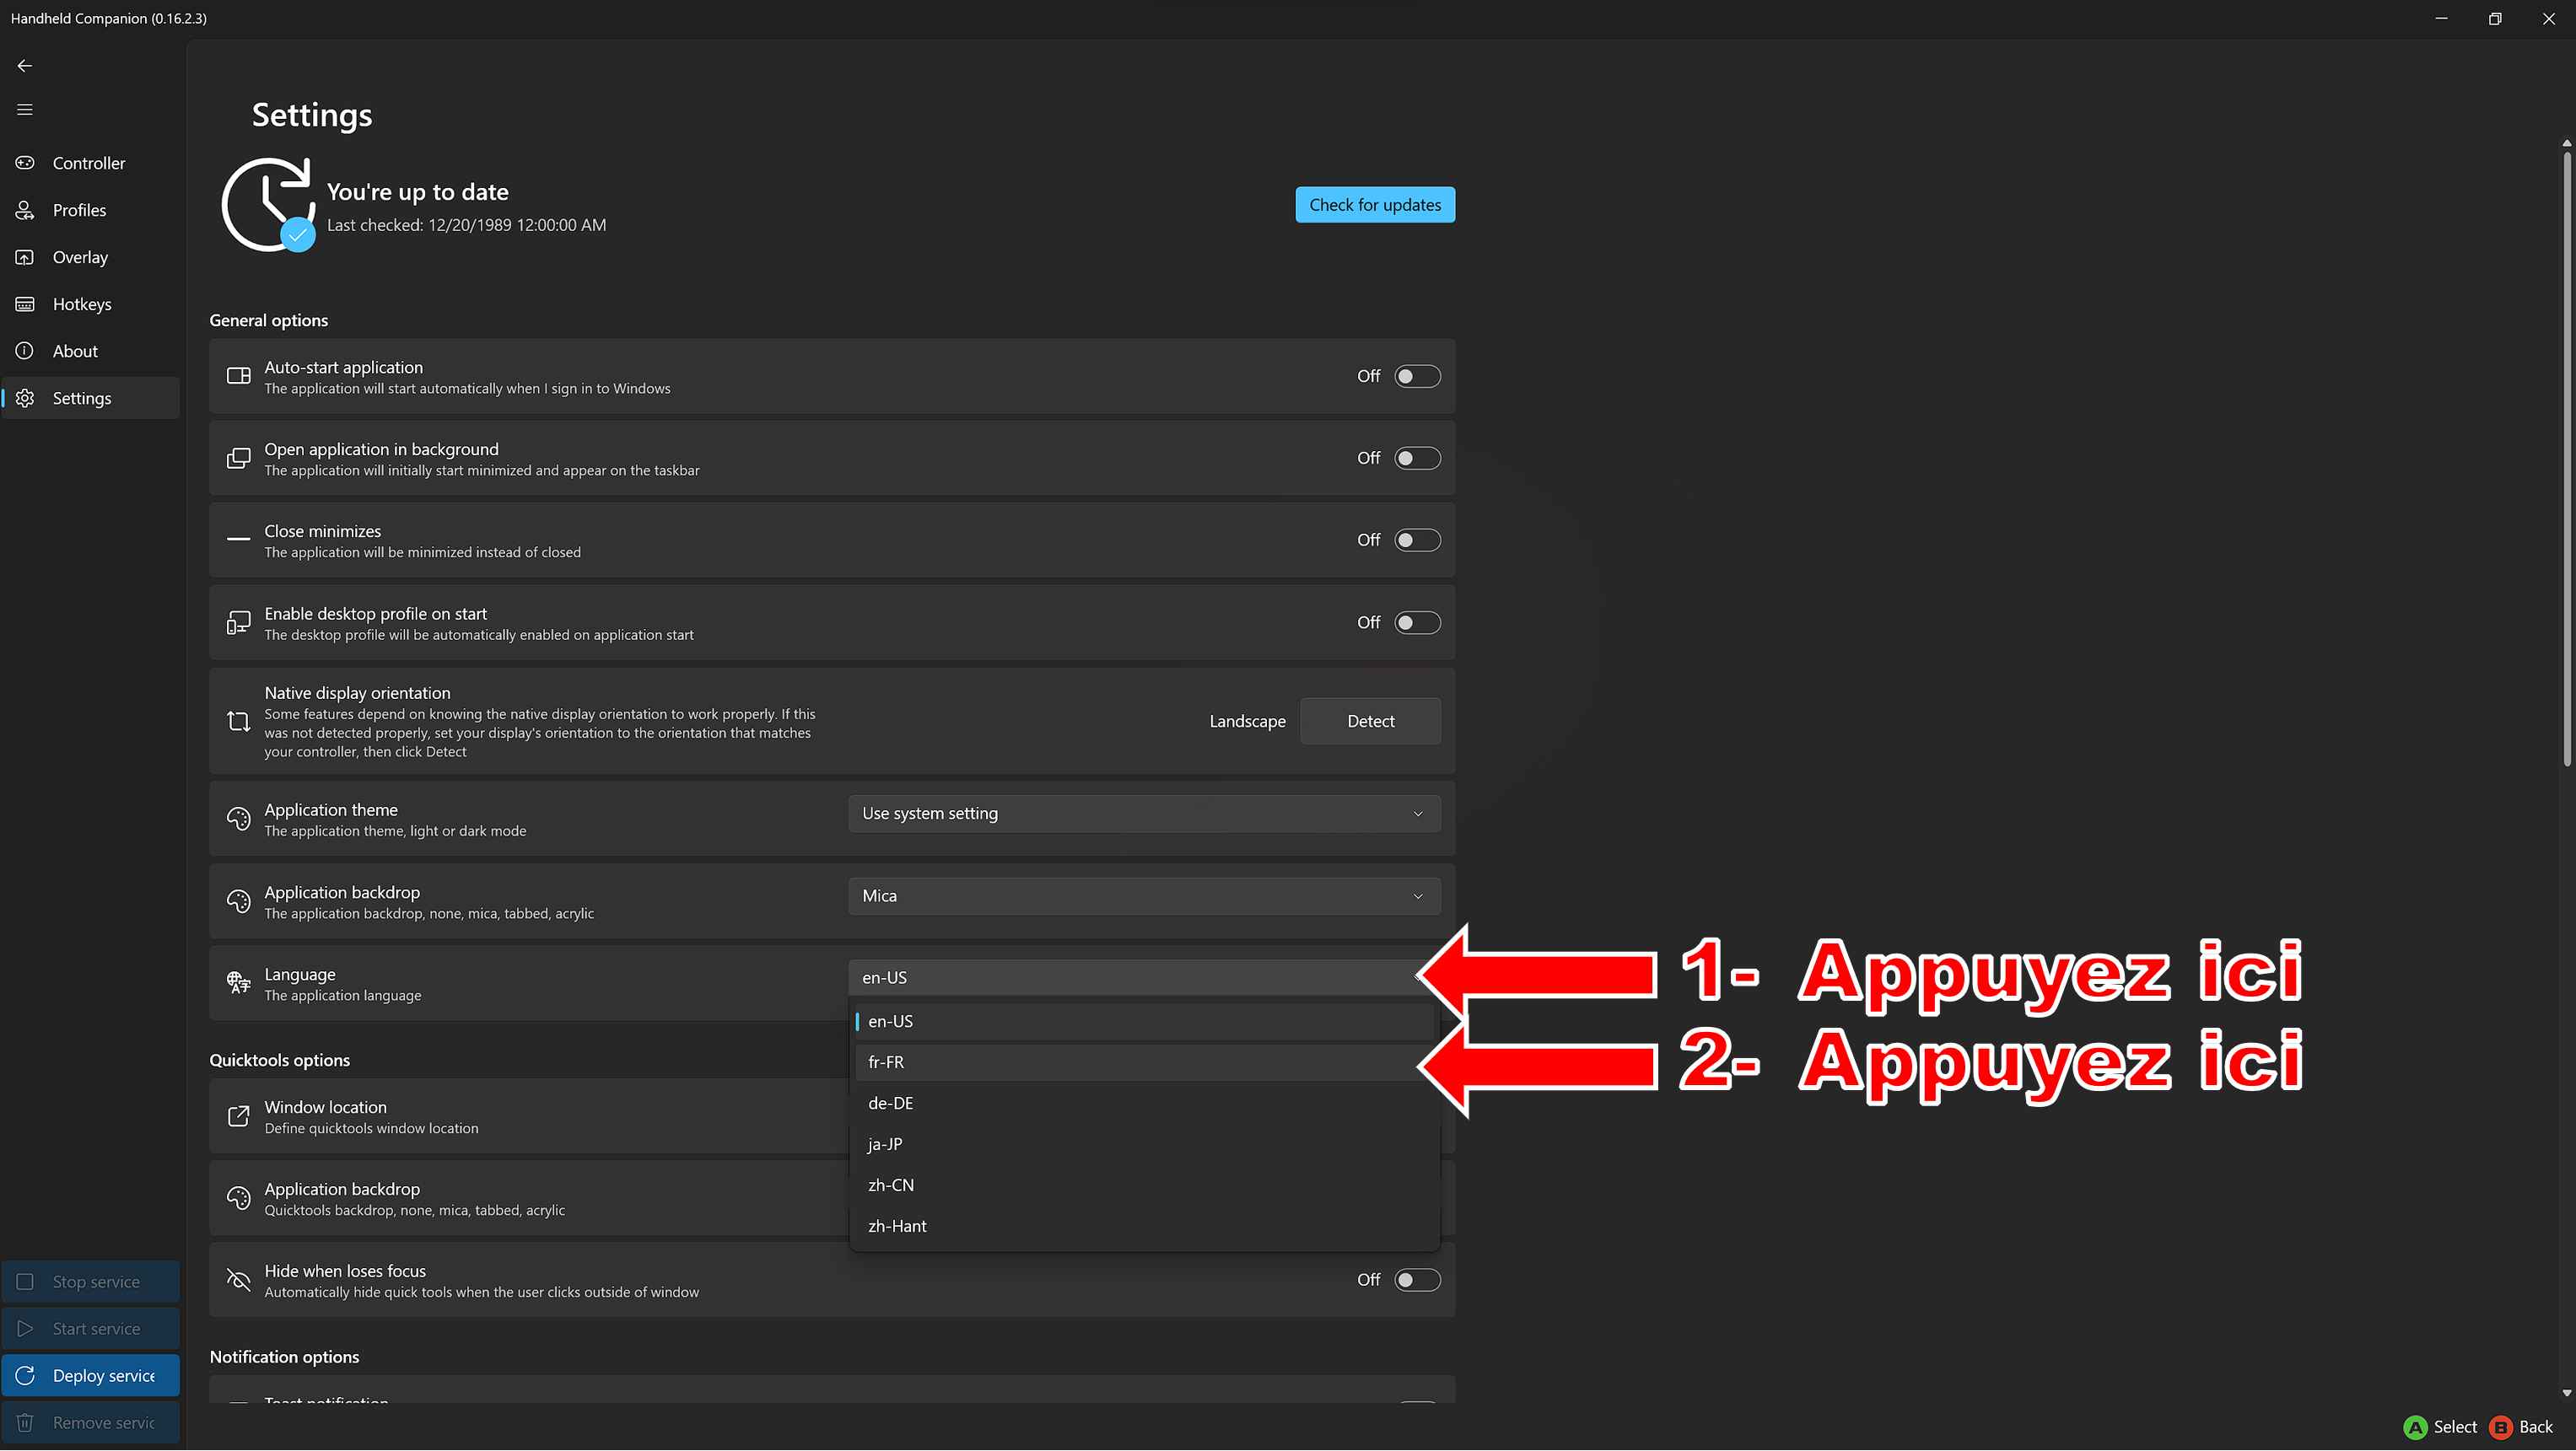Toggle Enable desktop profile on start
The width and height of the screenshot is (2576, 1451).
tap(1417, 622)
